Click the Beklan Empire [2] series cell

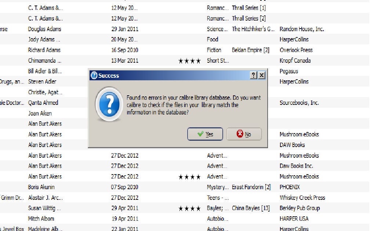point(251,50)
